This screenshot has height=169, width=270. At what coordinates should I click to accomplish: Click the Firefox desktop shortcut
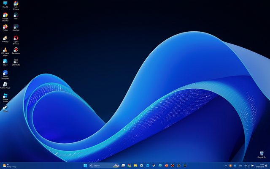coord(5,27)
